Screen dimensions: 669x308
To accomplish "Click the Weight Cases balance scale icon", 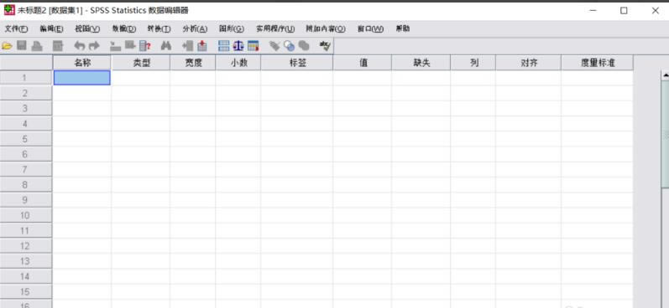I will [238, 46].
